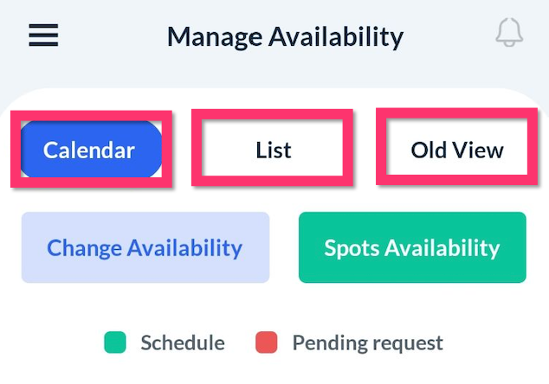549x384 pixels.
Task: Expand the side menu with three-line icon
Action: point(43,35)
